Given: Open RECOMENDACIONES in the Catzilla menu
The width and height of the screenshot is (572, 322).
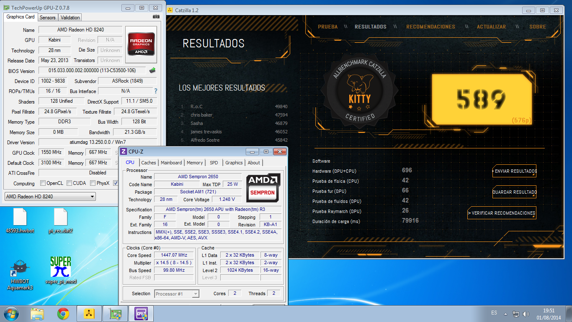Looking at the screenshot, I should click(430, 26).
